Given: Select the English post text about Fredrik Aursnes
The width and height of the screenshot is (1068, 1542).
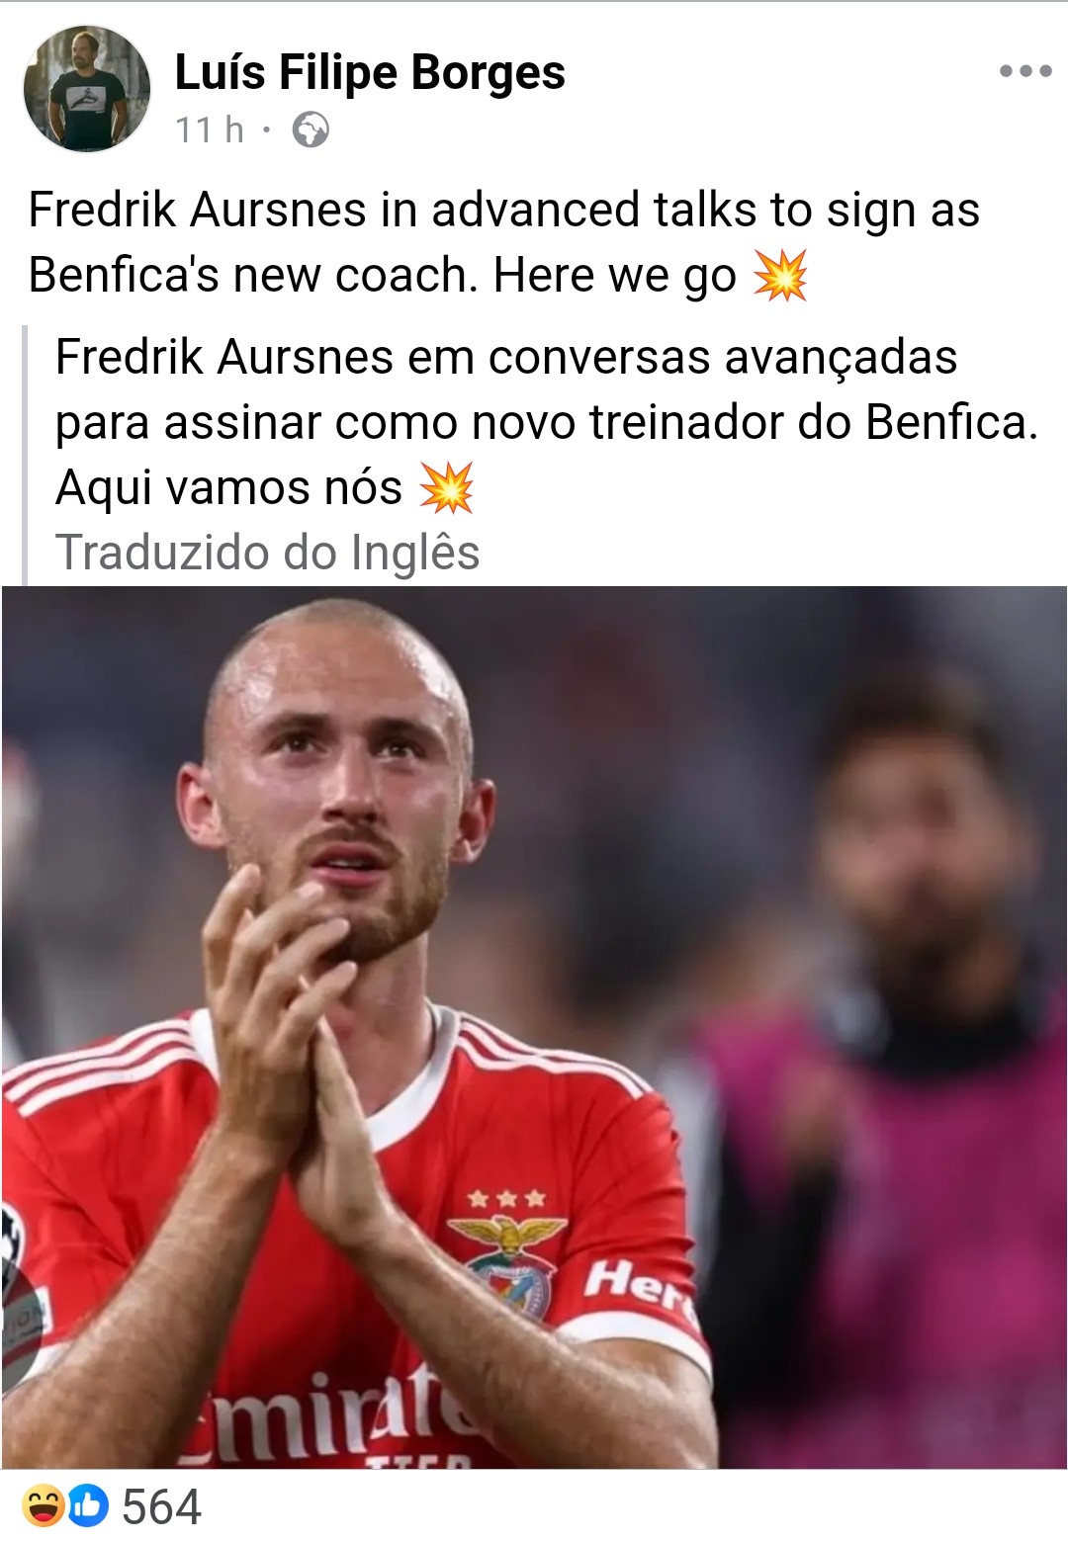Looking at the screenshot, I should pos(504,242).
